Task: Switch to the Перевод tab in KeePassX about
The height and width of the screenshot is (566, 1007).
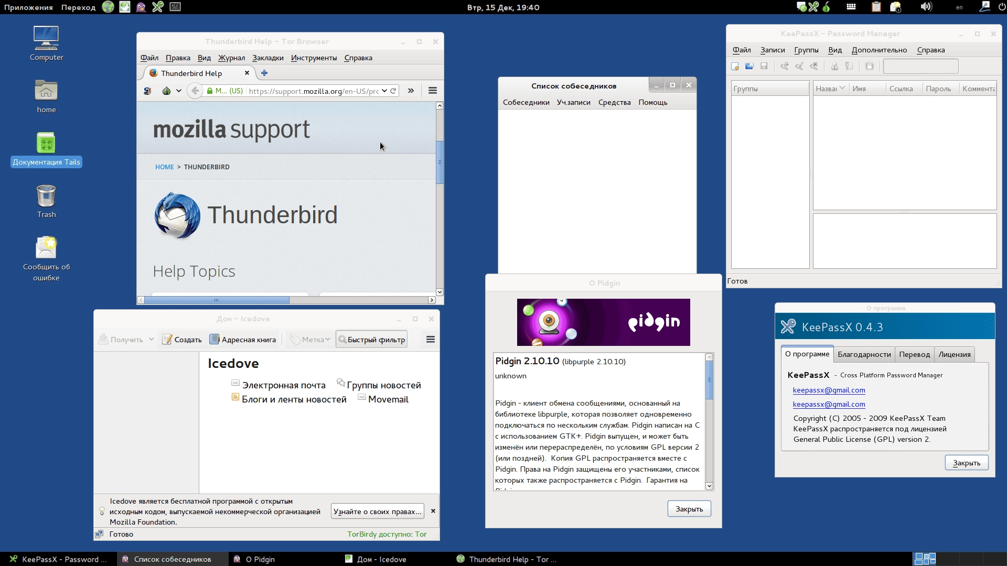Action: 914,355
